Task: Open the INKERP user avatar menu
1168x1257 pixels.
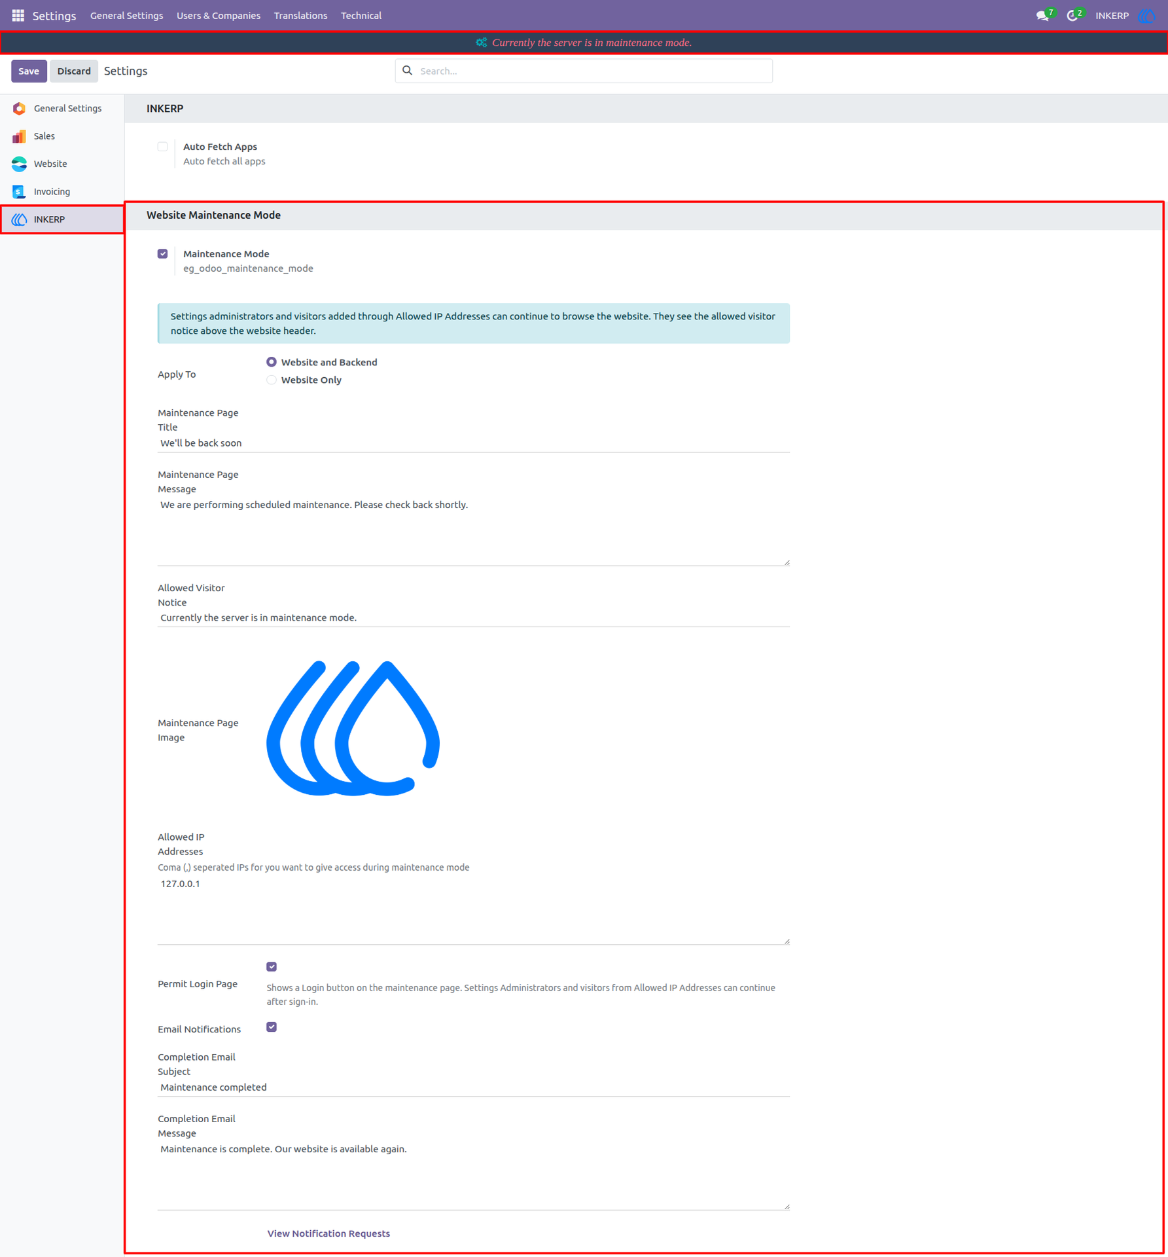Action: coord(1146,16)
